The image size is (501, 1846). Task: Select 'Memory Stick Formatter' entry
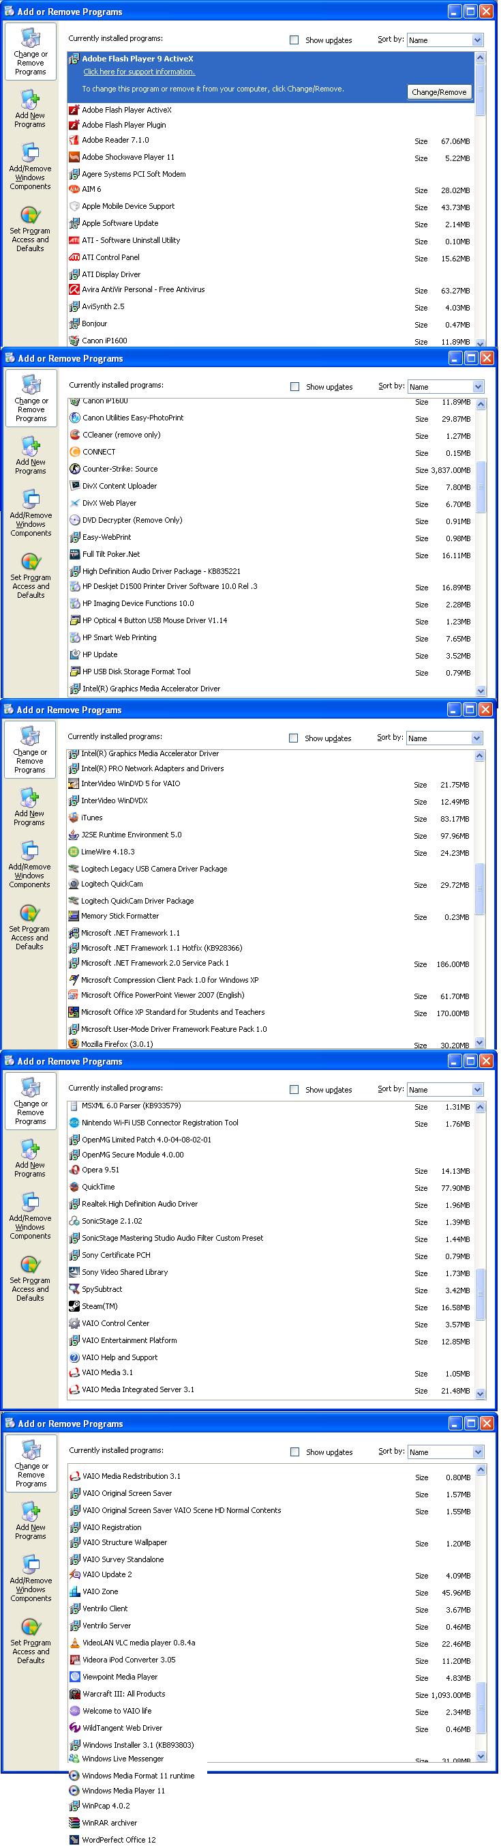[x=270, y=917]
